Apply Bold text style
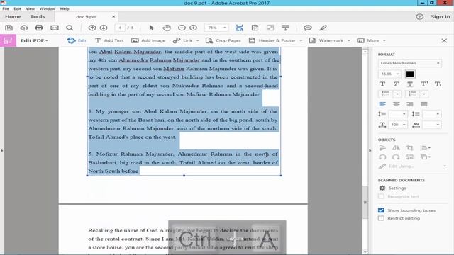Viewport: 454px width, 255px height. point(382,84)
